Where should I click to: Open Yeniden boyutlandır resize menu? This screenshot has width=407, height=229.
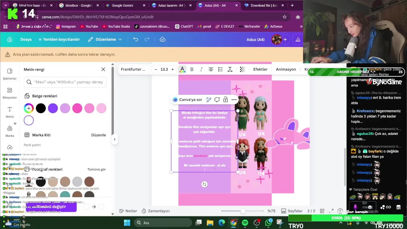tap(59, 39)
